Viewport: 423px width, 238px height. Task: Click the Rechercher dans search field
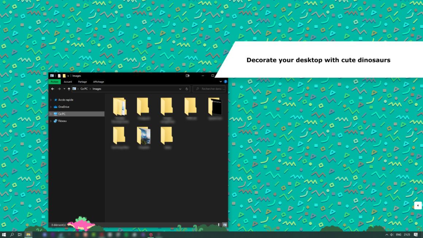click(209, 89)
